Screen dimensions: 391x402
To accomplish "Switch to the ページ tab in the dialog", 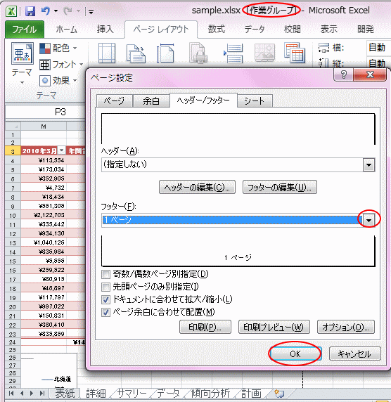I will [x=114, y=100].
